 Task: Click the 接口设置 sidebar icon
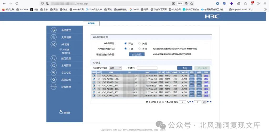tap(54, 58)
